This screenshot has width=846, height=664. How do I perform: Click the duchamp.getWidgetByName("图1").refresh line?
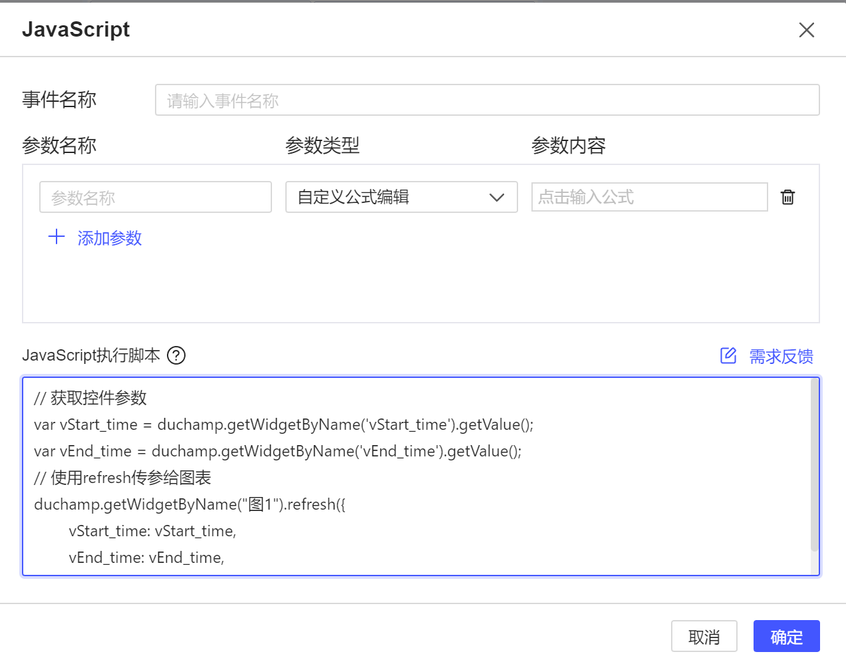tap(190, 504)
